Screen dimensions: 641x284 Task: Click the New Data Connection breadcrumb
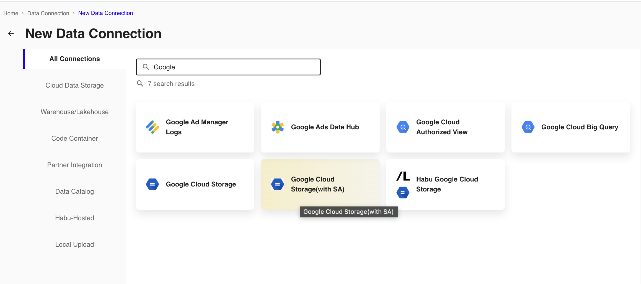coord(105,13)
